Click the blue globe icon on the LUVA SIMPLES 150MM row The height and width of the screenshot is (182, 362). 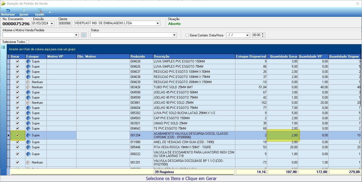(x=29, y=61)
